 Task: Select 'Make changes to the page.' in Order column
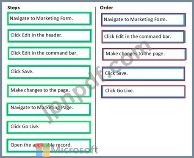[144, 54]
